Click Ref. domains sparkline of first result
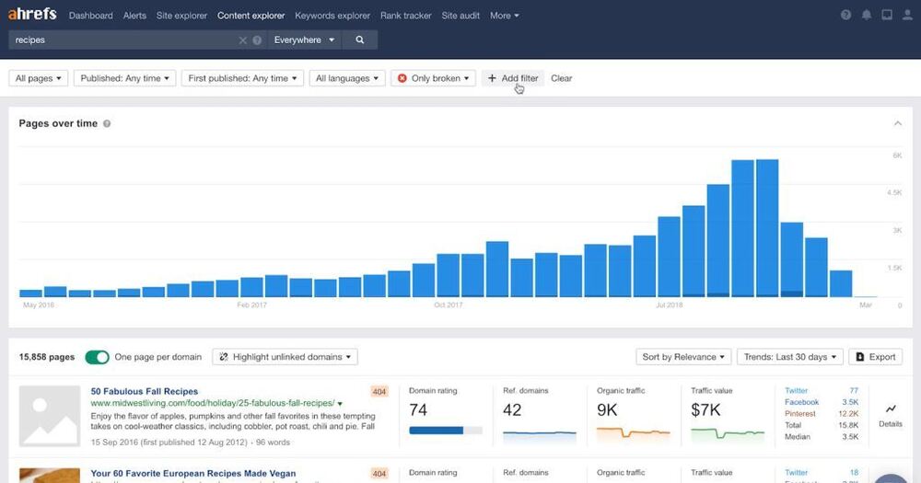 click(x=539, y=435)
